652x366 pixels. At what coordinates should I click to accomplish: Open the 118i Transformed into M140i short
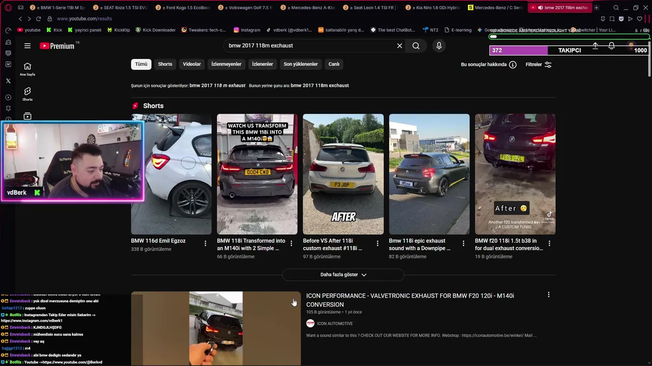[257, 174]
